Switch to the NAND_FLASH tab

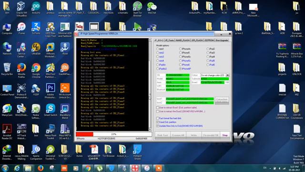click(x=183, y=40)
